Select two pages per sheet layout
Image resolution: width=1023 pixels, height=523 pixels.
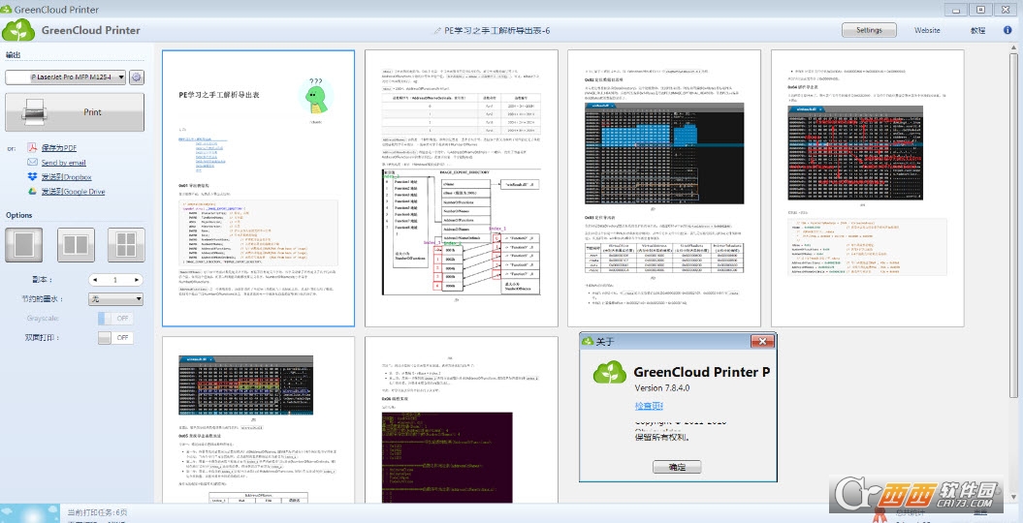tap(75, 245)
